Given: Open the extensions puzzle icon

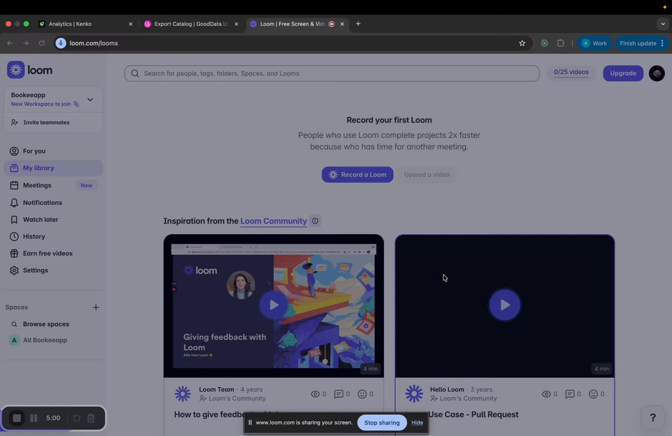Looking at the screenshot, I should point(561,44).
